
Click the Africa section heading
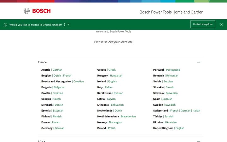(41, 141)
